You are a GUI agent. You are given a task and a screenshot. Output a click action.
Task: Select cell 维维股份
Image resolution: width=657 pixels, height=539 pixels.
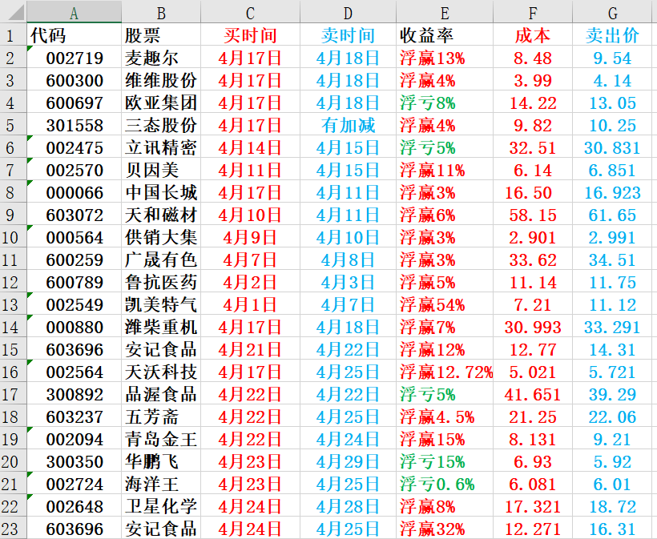[161, 79]
